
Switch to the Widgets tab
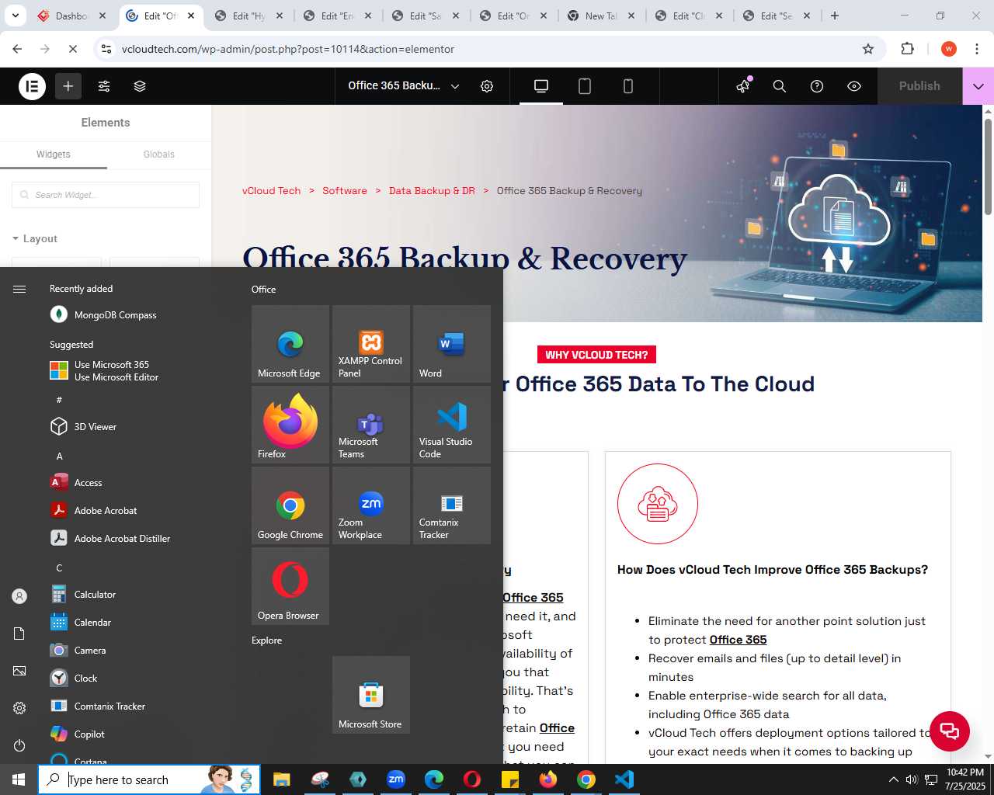[x=54, y=154]
